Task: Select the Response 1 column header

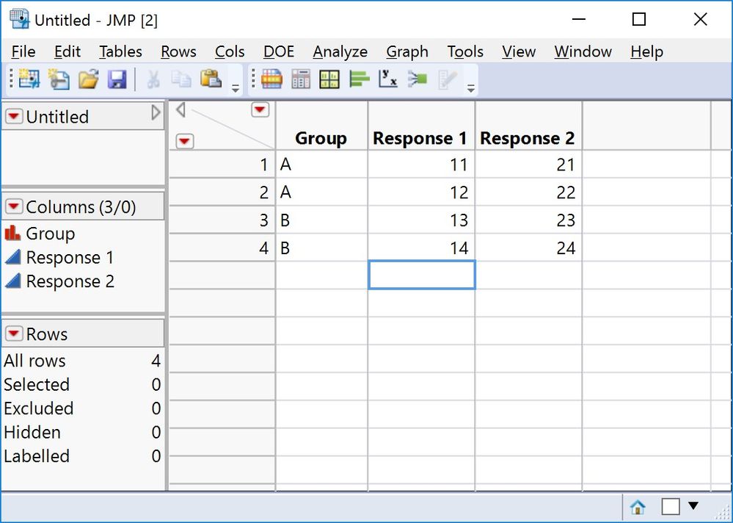Action: click(x=421, y=138)
